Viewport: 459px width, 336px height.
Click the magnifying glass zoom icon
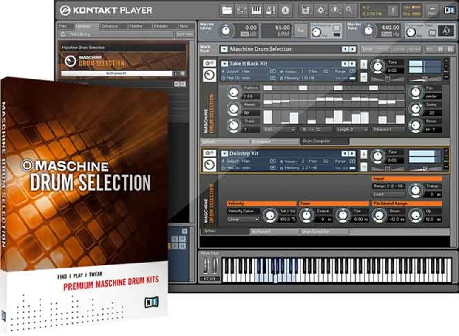349,9
